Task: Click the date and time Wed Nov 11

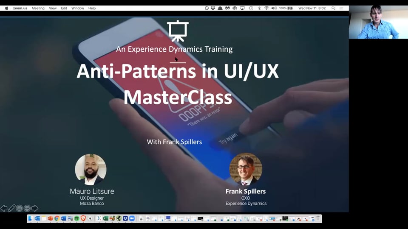Action: (x=312, y=8)
